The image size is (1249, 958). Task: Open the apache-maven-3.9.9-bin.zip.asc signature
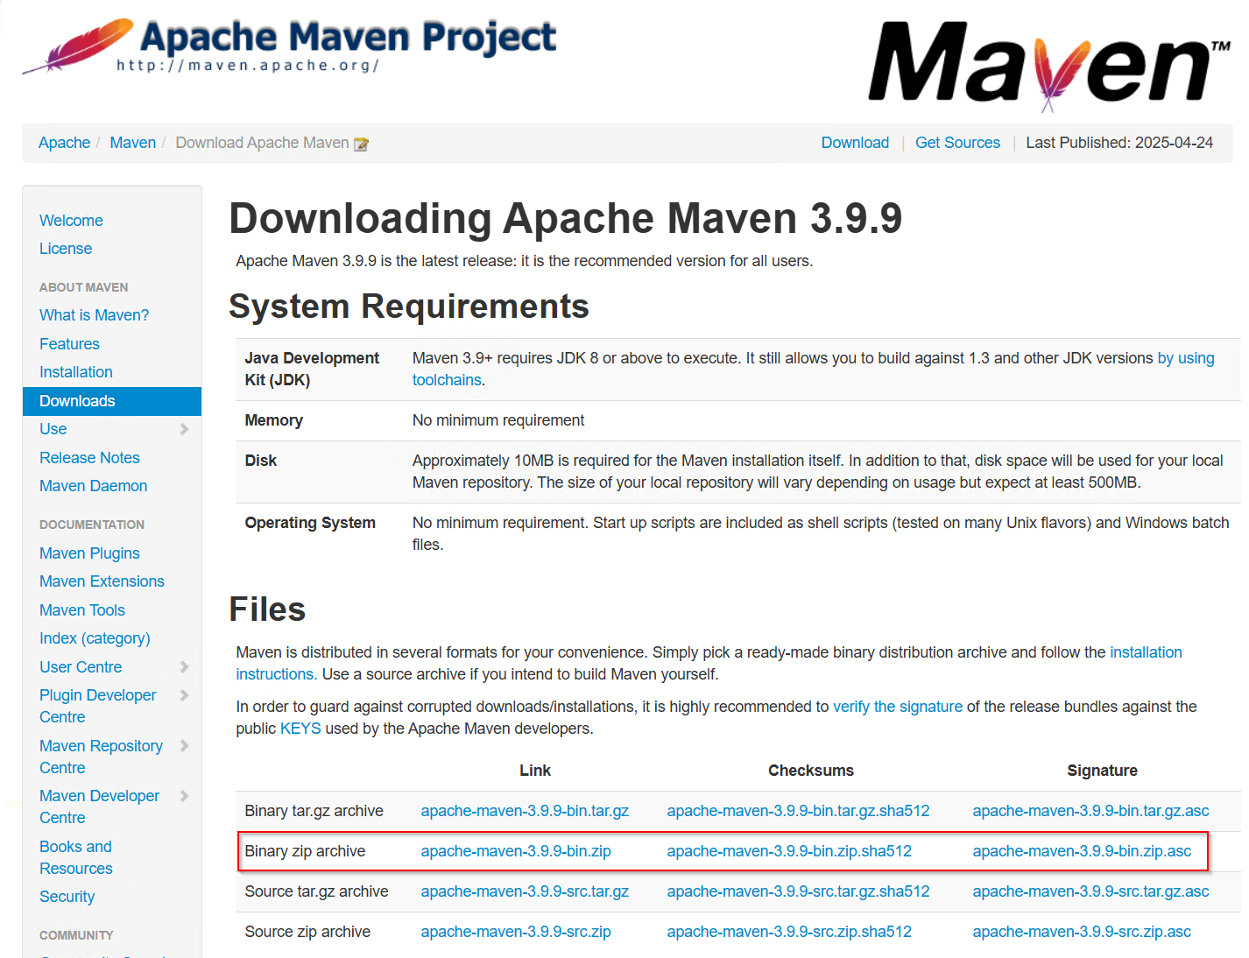click(1082, 851)
